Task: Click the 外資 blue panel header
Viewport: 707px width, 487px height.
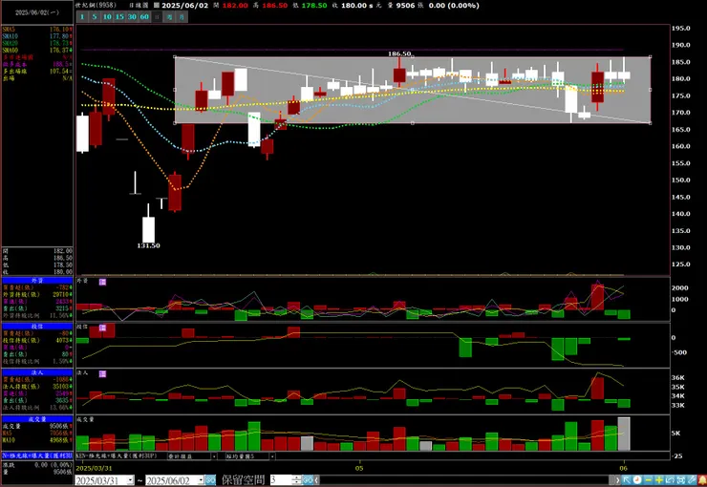Action: tap(37, 280)
